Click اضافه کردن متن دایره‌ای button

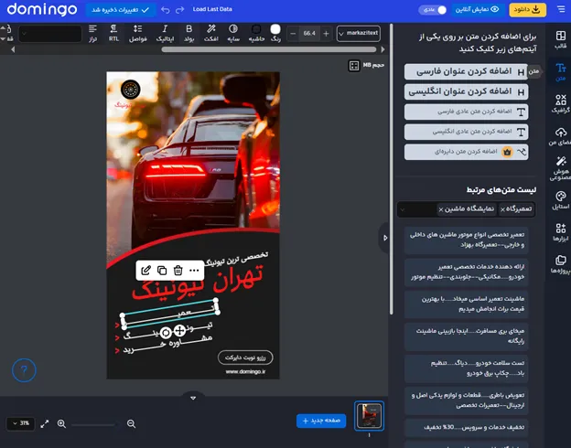coord(466,152)
